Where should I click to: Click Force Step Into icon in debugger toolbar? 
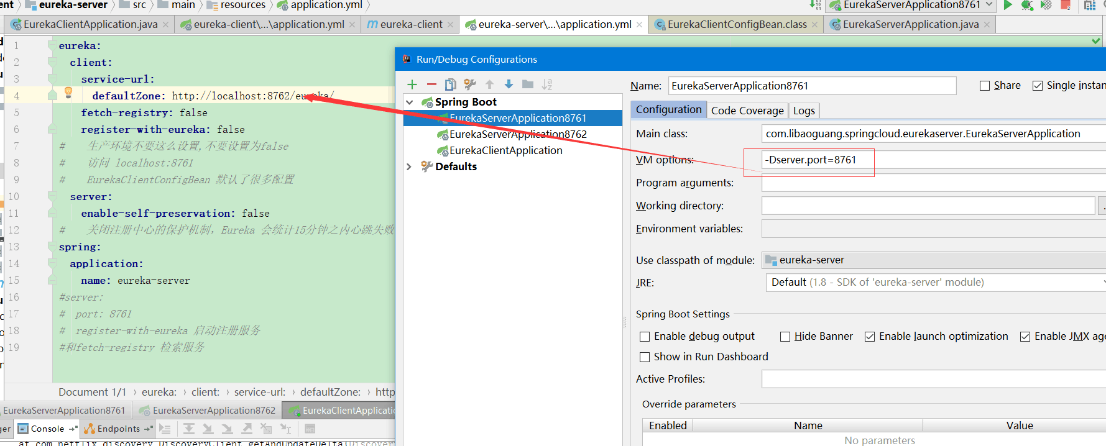point(228,429)
